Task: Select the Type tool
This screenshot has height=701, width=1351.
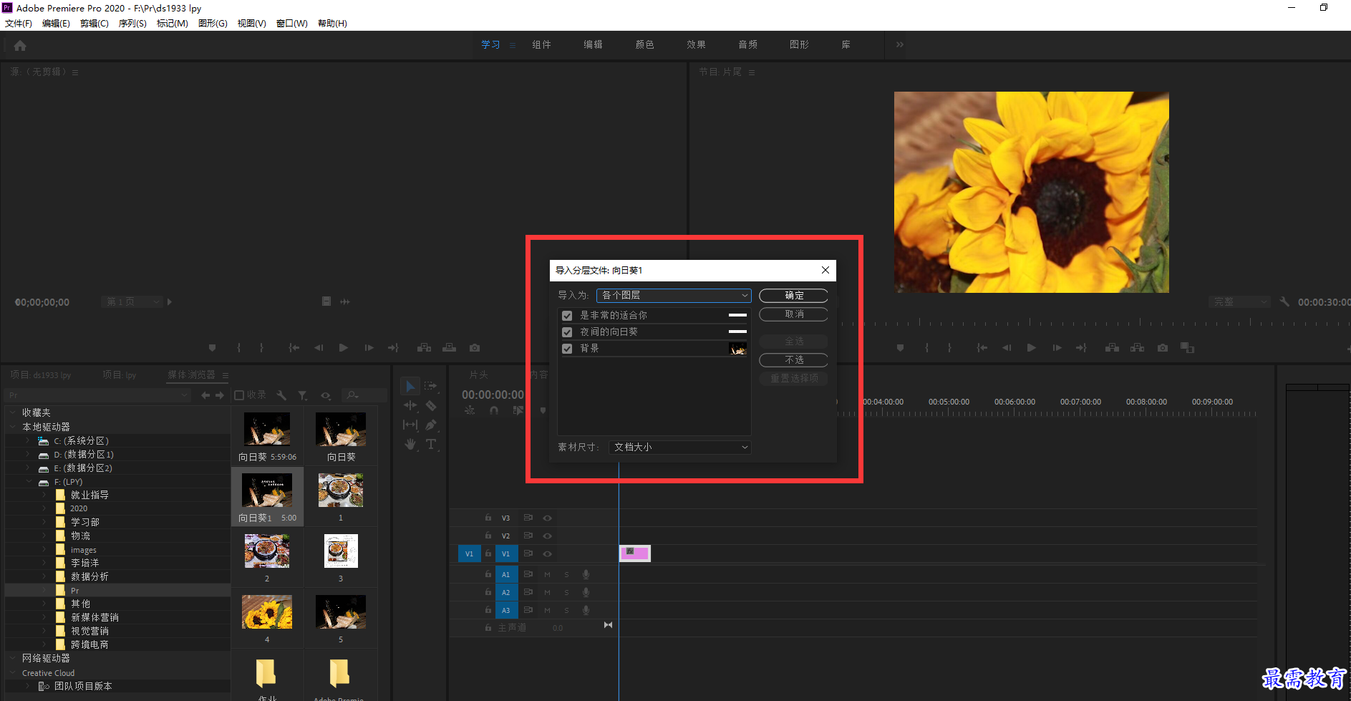Action: [431, 444]
